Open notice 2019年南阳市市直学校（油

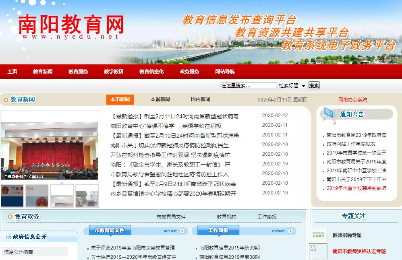coord(356,171)
